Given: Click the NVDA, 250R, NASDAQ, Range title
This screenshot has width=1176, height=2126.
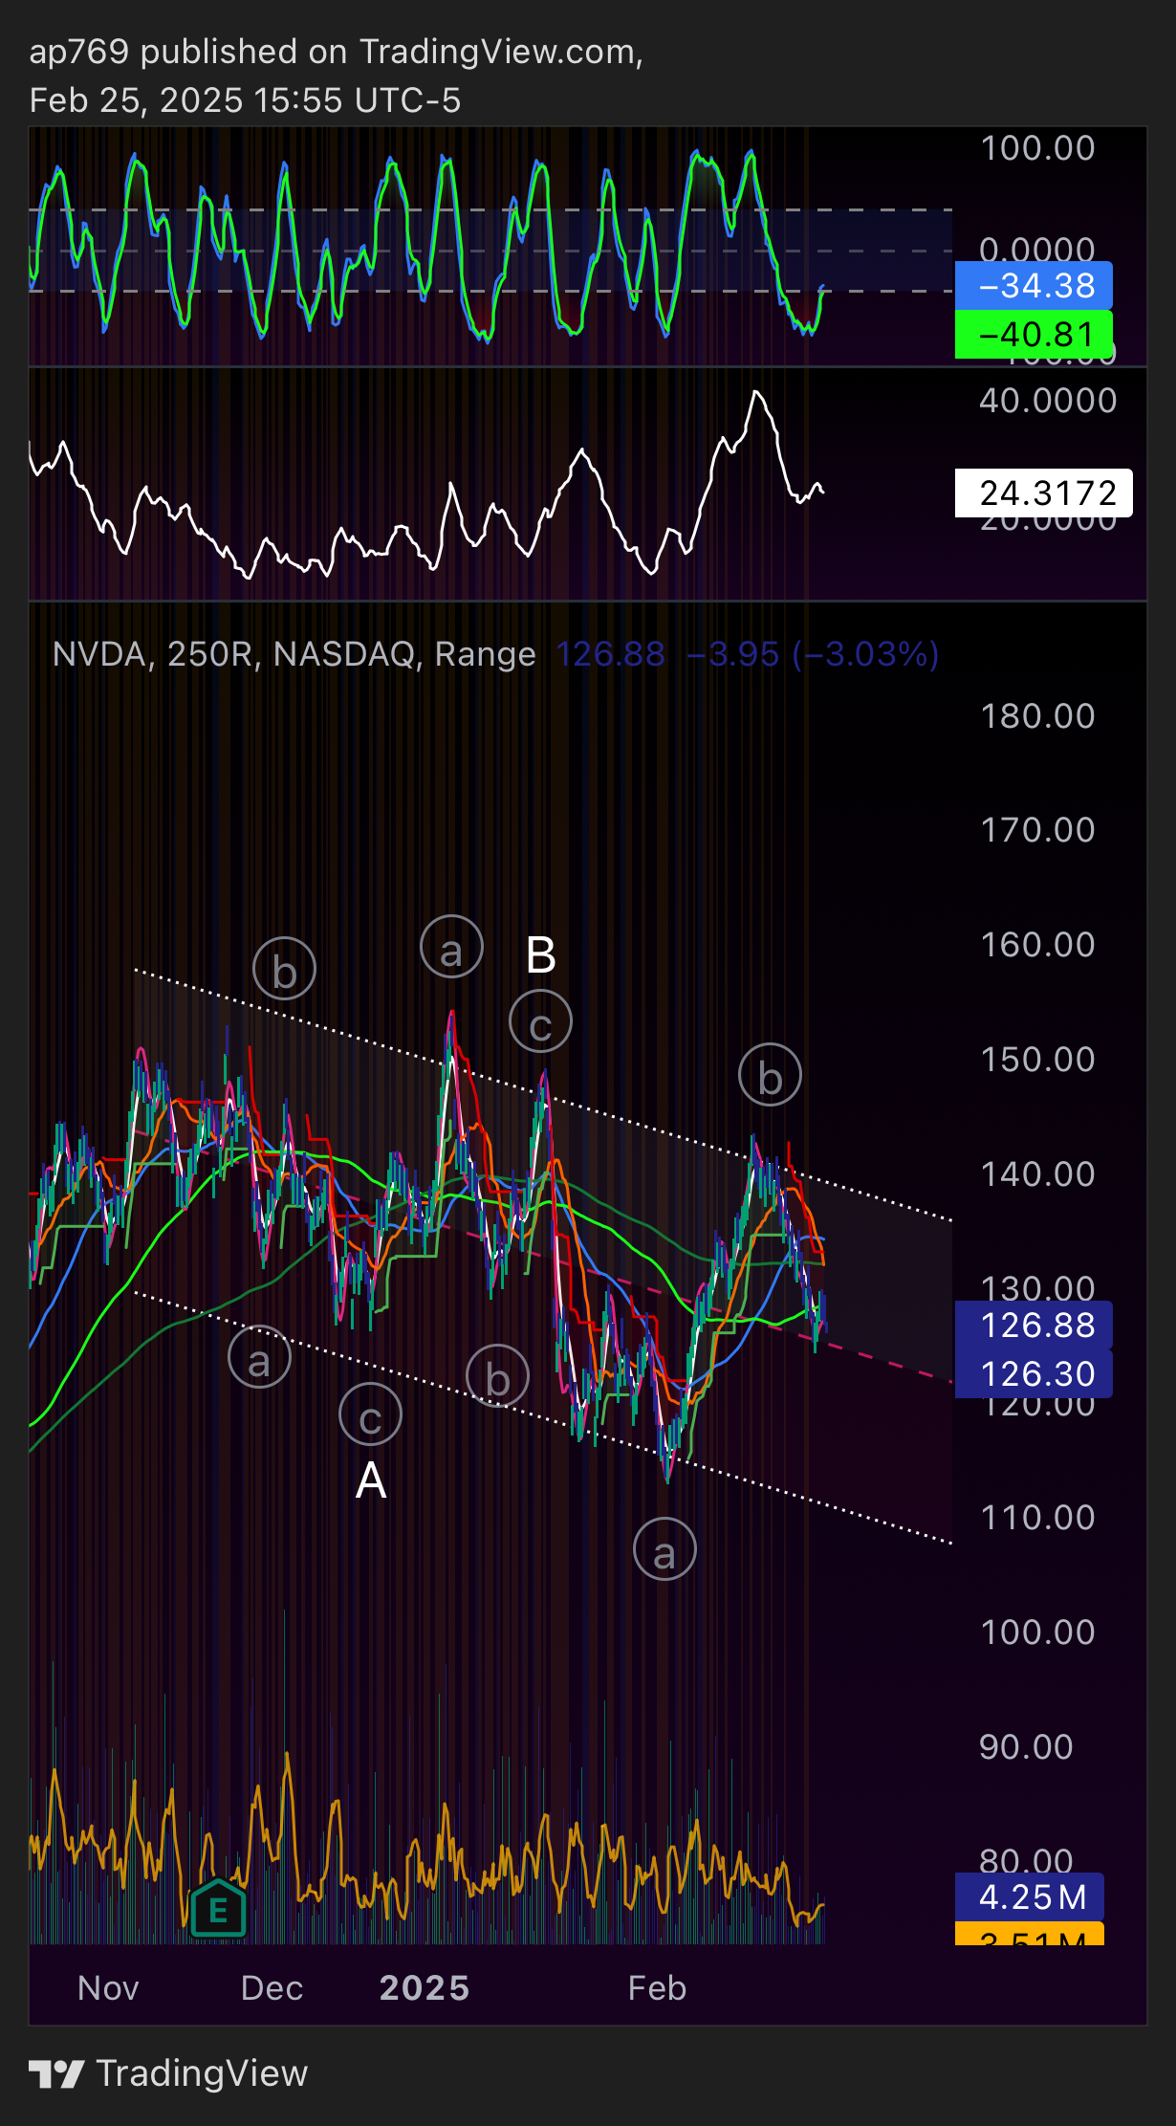Looking at the screenshot, I should point(294,654).
